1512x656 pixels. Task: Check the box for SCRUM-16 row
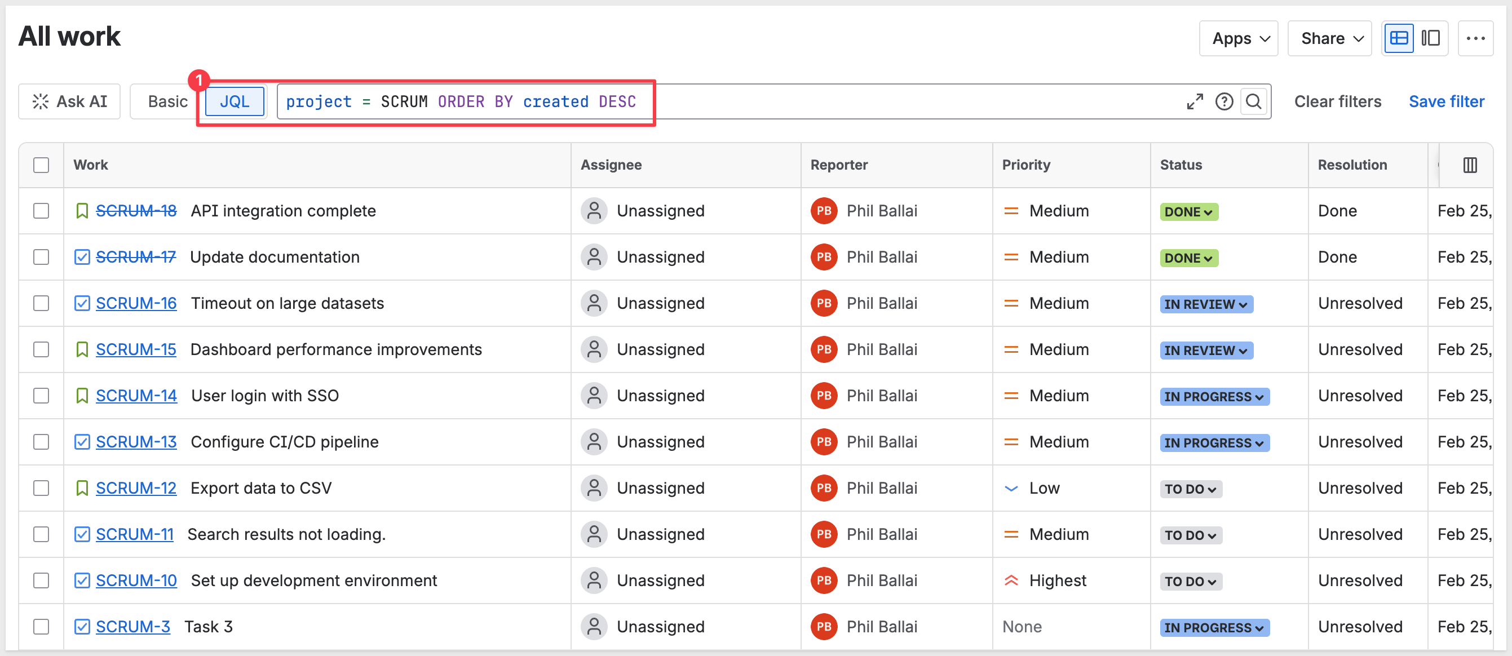coord(41,303)
